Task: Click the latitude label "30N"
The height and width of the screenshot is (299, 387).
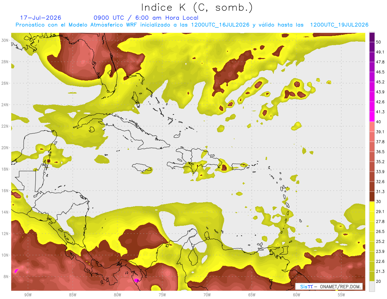Action: (5, 40)
